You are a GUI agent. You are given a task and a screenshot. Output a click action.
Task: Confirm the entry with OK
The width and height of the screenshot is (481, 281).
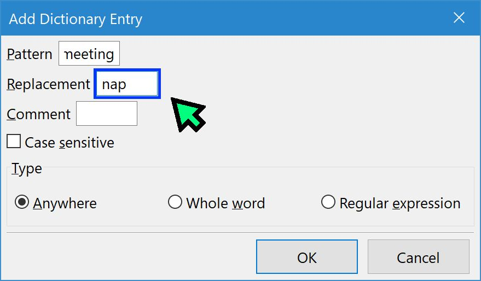tap(307, 257)
